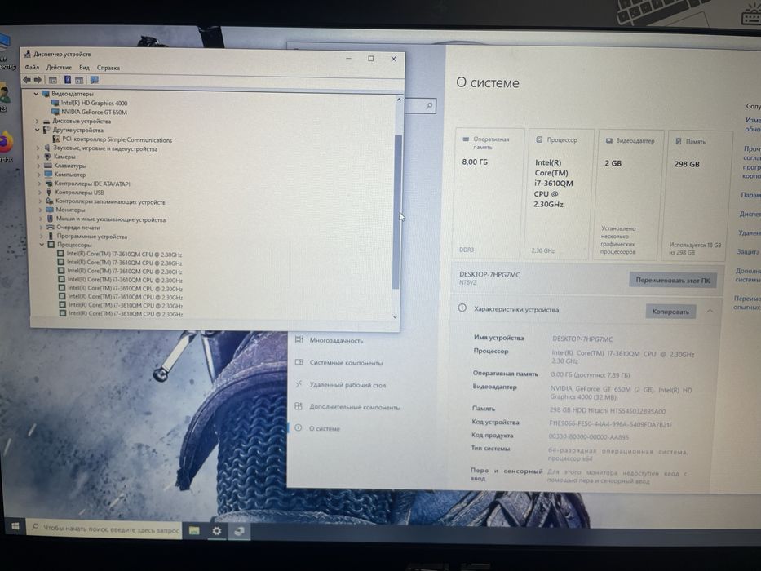Click the Клавиатуры keyboard icon
This screenshot has width=761, height=571.
pos(47,165)
